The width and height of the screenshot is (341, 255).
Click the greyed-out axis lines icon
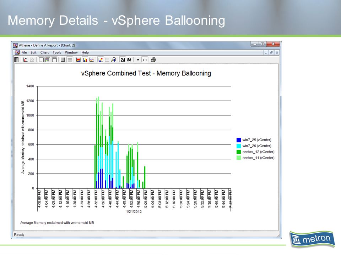[107, 59]
